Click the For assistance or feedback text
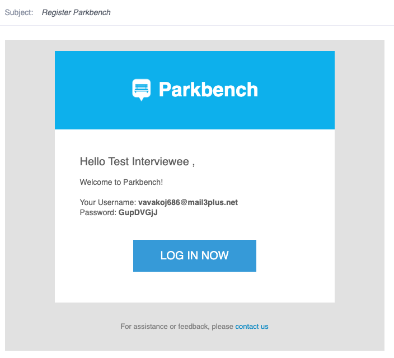The height and width of the screenshot is (358, 394). pyautogui.click(x=177, y=326)
